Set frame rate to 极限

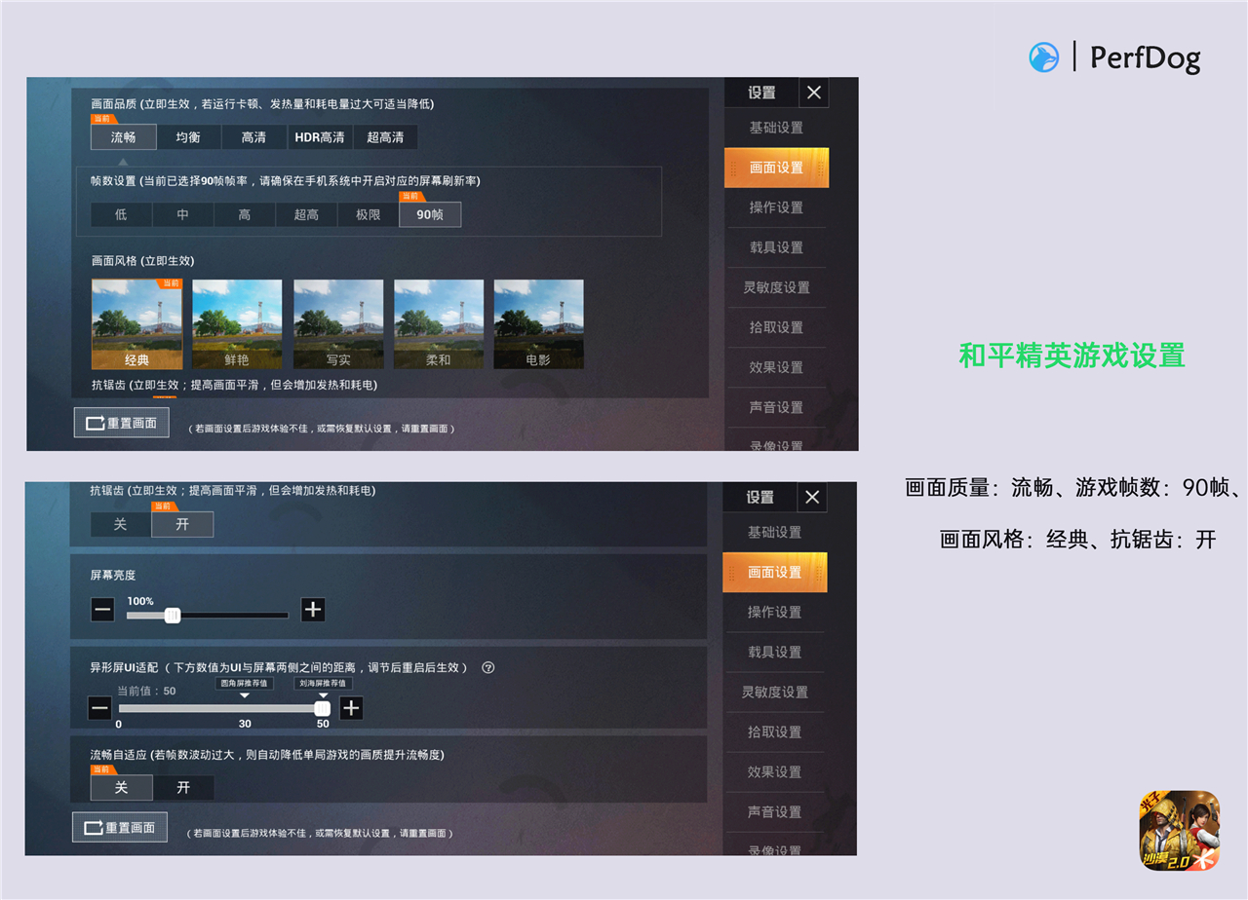click(369, 214)
